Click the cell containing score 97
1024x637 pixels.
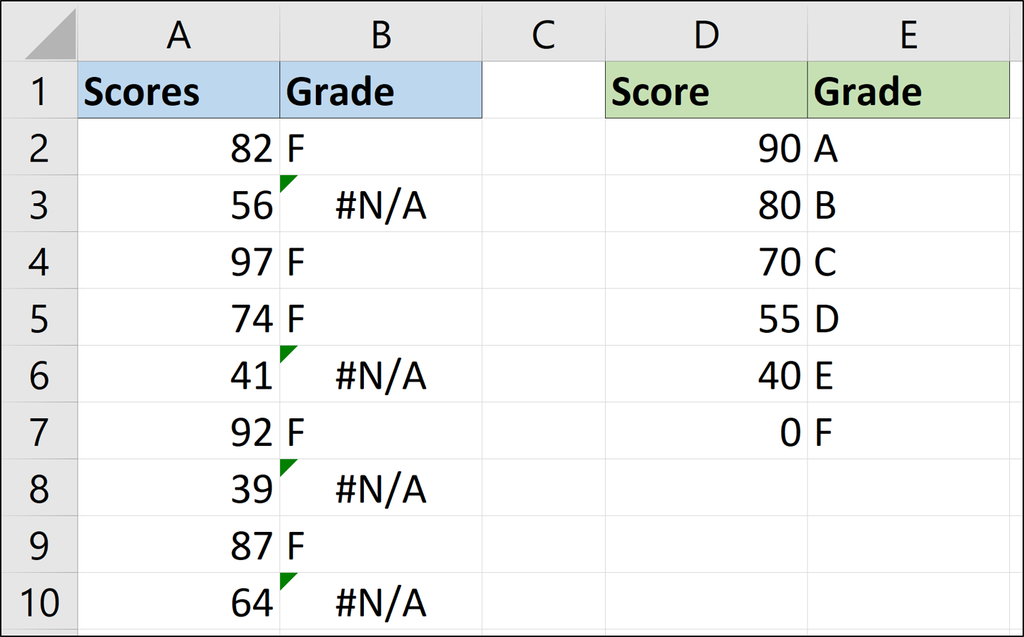pyautogui.click(x=178, y=262)
